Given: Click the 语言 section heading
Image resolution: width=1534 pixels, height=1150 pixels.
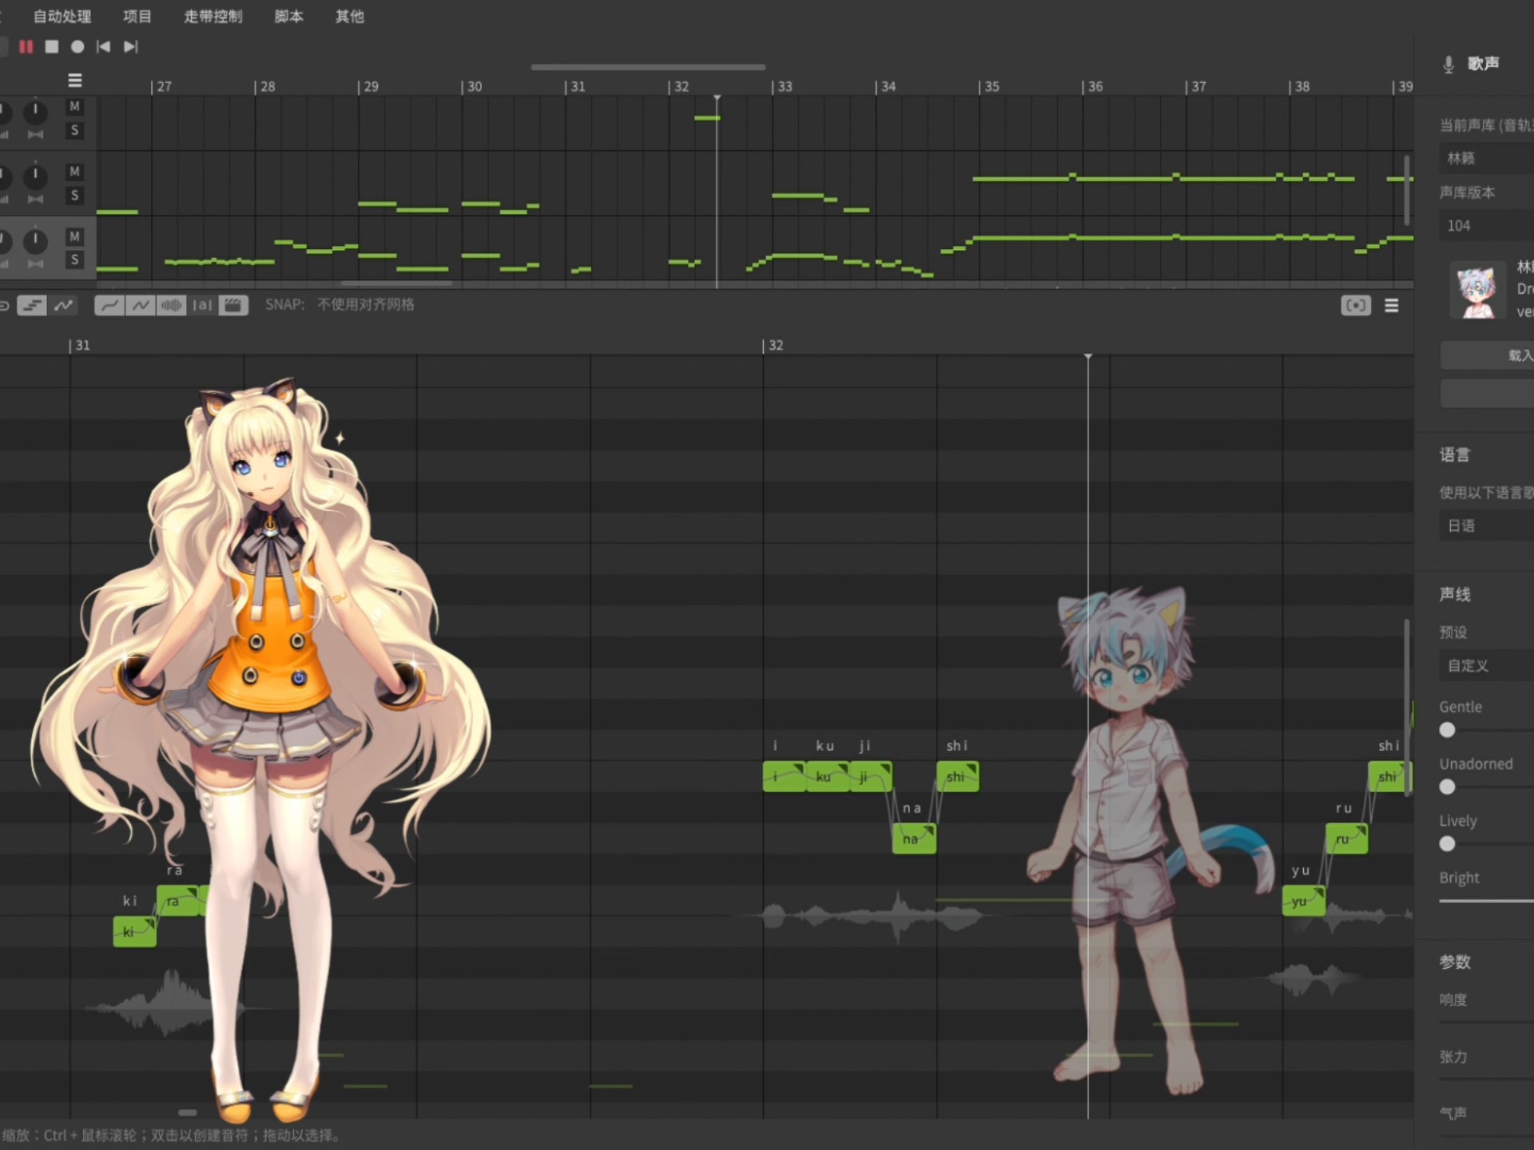Looking at the screenshot, I should [1455, 454].
